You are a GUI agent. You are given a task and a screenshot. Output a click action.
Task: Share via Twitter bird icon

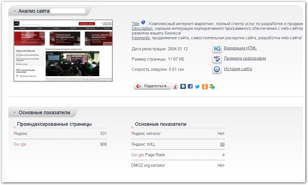[x=198, y=86]
